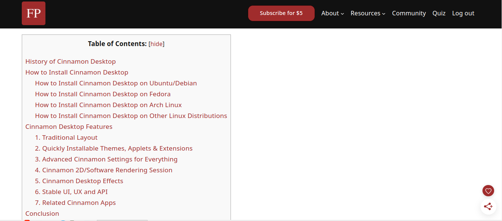Expand the Resources dropdown menu
The height and width of the screenshot is (221, 502).
click(x=368, y=13)
